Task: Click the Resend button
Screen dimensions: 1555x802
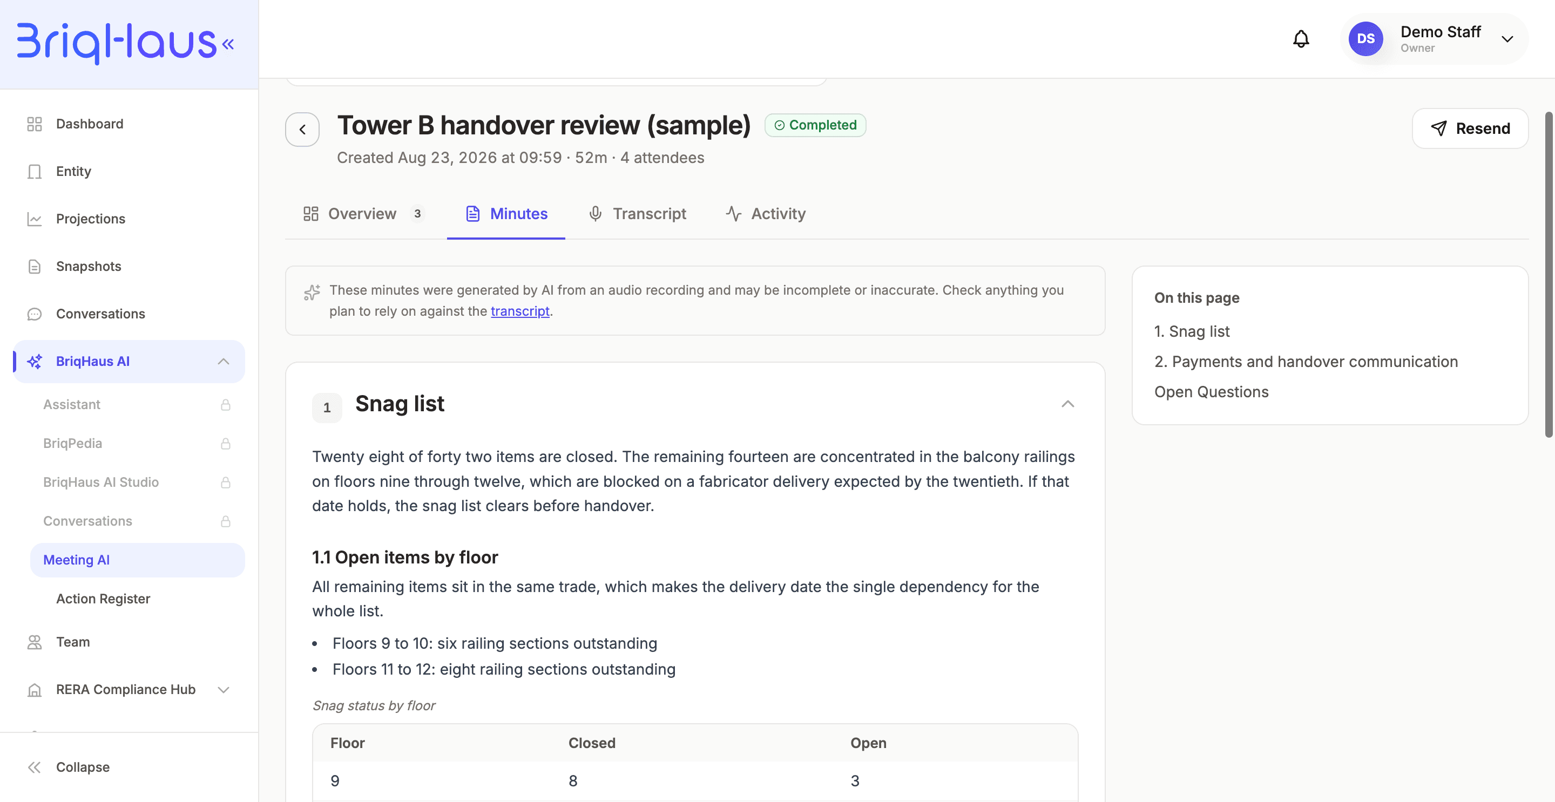Action: (1470, 128)
